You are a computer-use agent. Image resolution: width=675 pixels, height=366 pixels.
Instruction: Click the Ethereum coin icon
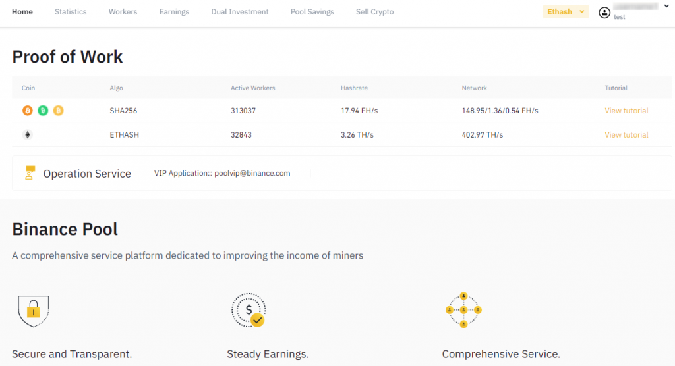coord(28,135)
